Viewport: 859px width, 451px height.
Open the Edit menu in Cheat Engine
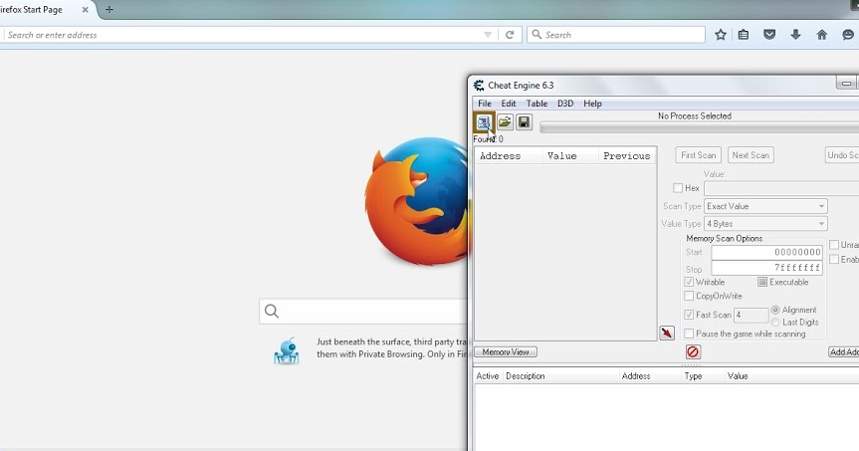[509, 103]
